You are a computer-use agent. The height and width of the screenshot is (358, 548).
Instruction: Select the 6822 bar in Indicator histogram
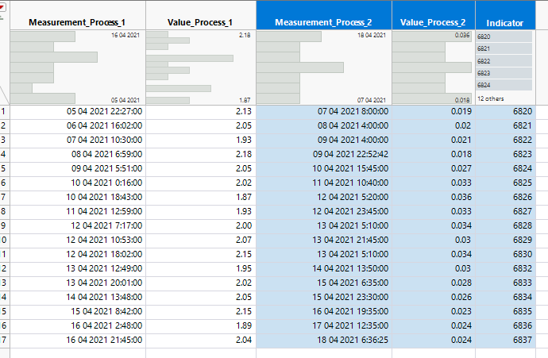pyautogui.click(x=504, y=61)
